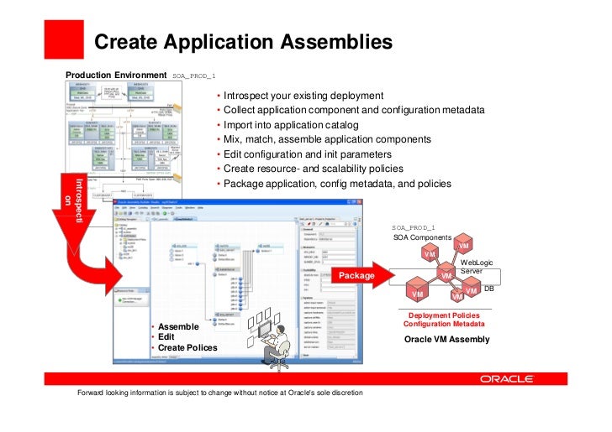Screen dimensions: 612x432
Task: Open the File menu in Assembly Builder
Action: pos(117,208)
